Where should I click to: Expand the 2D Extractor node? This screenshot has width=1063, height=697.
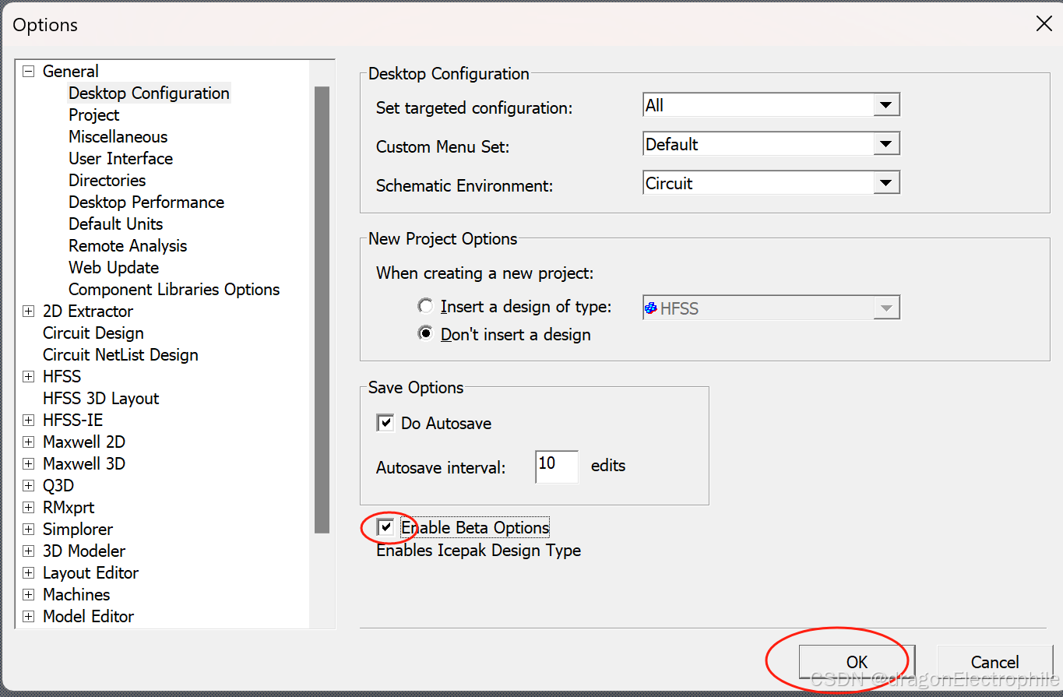(29, 312)
